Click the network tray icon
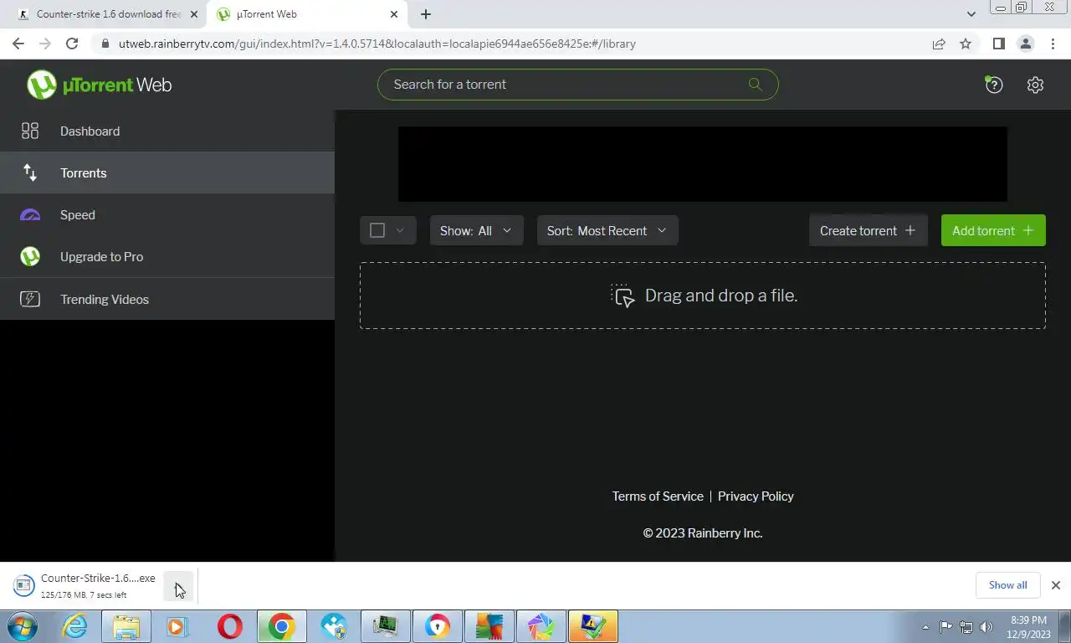 (966, 626)
